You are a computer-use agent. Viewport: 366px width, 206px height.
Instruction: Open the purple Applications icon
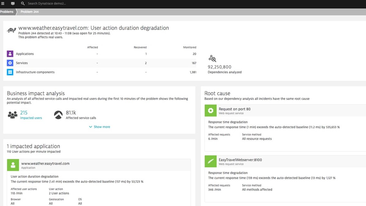10,54
